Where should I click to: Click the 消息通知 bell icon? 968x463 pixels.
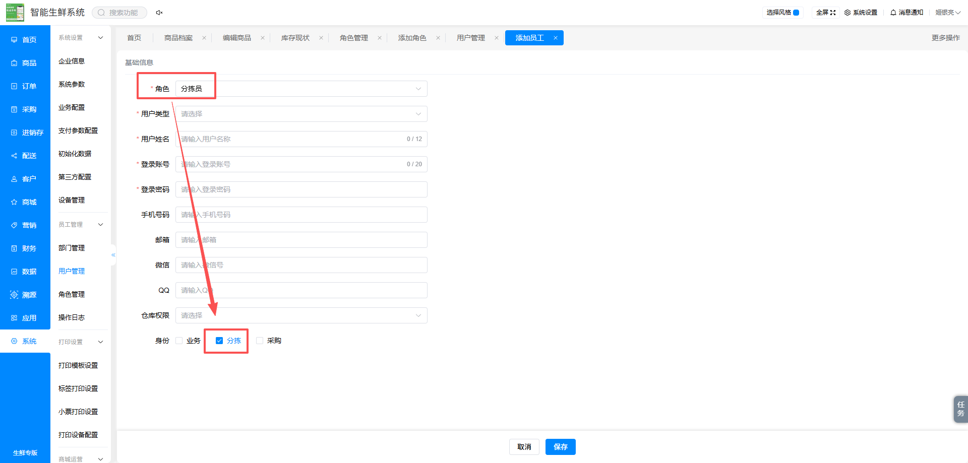tap(893, 13)
